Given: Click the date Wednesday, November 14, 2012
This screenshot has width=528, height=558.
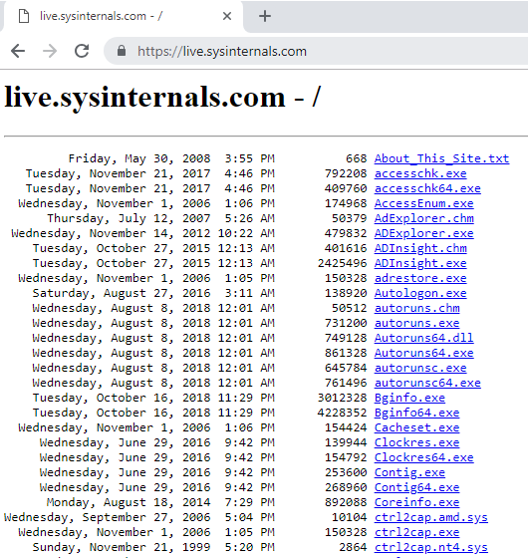Looking at the screenshot, I should 111,233.
